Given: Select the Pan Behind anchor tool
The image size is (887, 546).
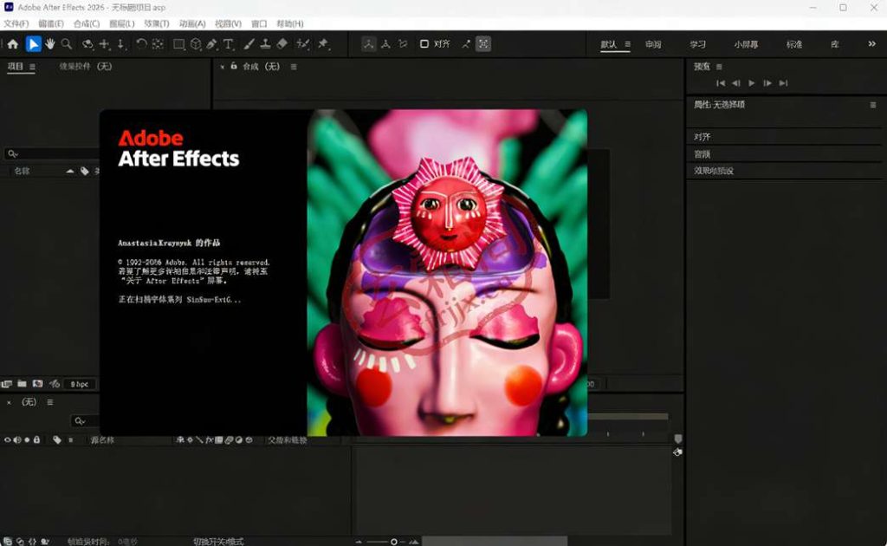Looking at the screenshot, I should click(158, 44).
